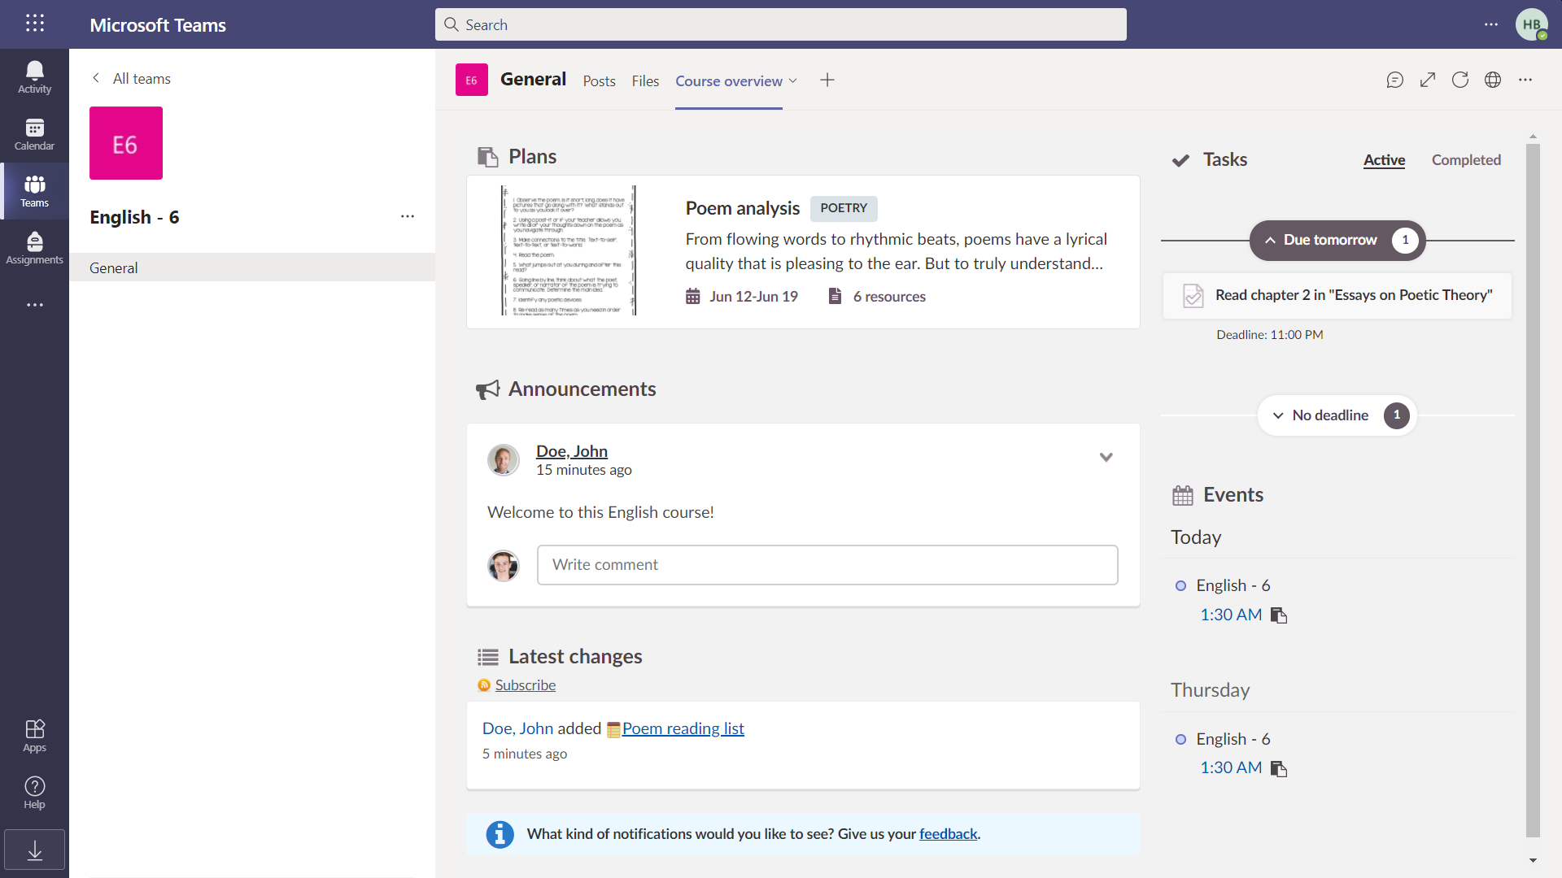Image resolution: width=1562 pixels, height=878 pixels.
Task: Collapse the Due tomorrow task group
Action: 1271,240
